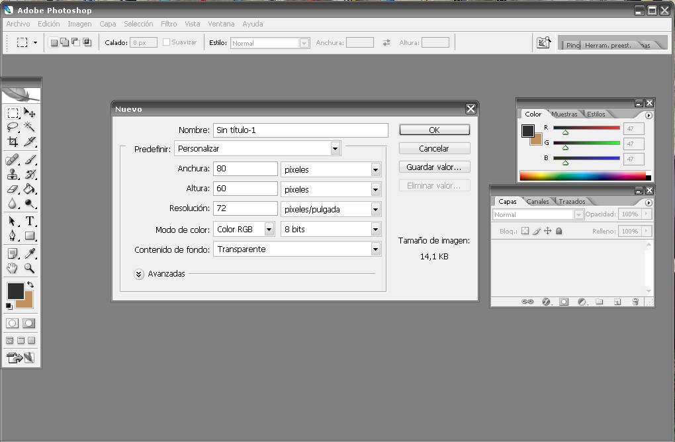Image resolution: width=675 pixels, height=442 pixels.
Task: Switch to Quick Mask mode
Action: tap(29, 323)
